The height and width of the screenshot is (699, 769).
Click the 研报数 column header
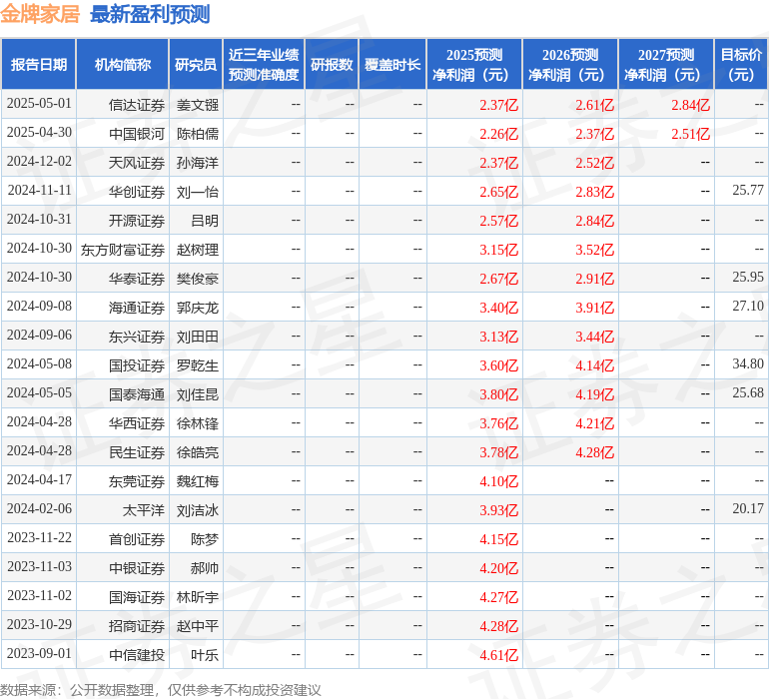click(x=332, y=64)
